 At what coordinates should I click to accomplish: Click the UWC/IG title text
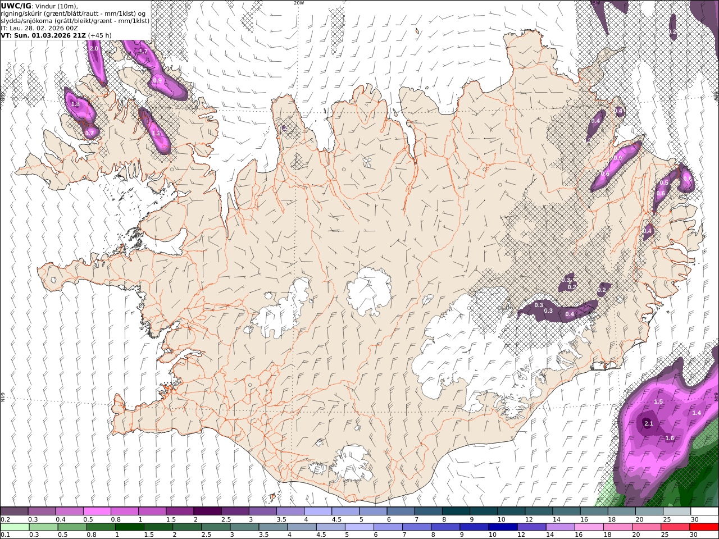pyautogui.click(x=16, y=6)
